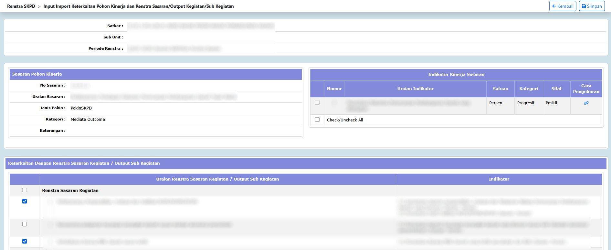Image resolution: width=611 pixels, height=250 pixels.
Task: Click the Sasaran Pohon Kinerja panel header
Action: [x=37, y=74]
